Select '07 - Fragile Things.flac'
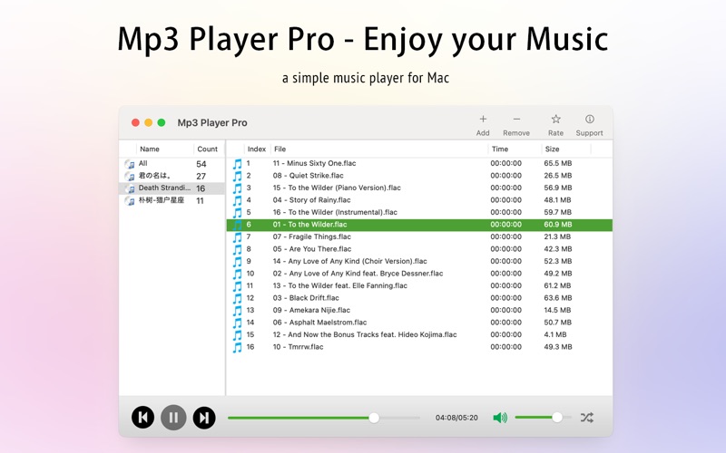726x453 pixels. (x=311, y=236)
